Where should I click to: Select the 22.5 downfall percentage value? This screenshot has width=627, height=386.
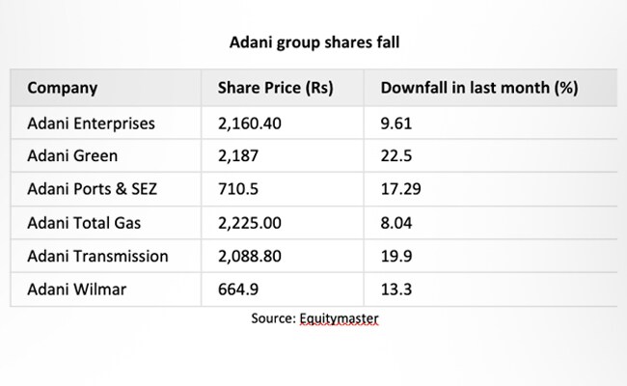395,156
